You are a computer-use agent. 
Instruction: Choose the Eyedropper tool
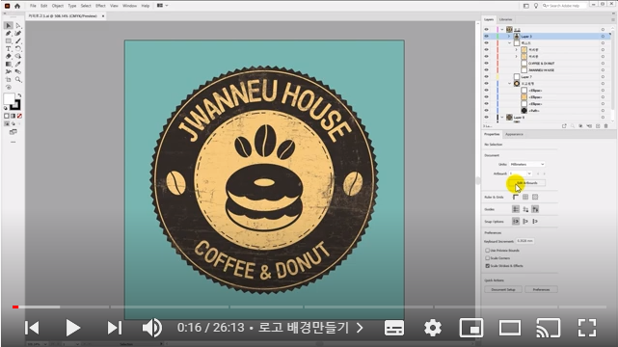18,65
